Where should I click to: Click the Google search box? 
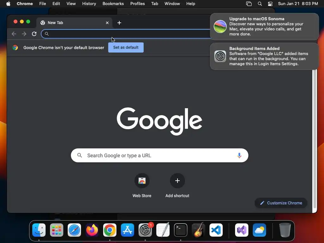(159, 155)
